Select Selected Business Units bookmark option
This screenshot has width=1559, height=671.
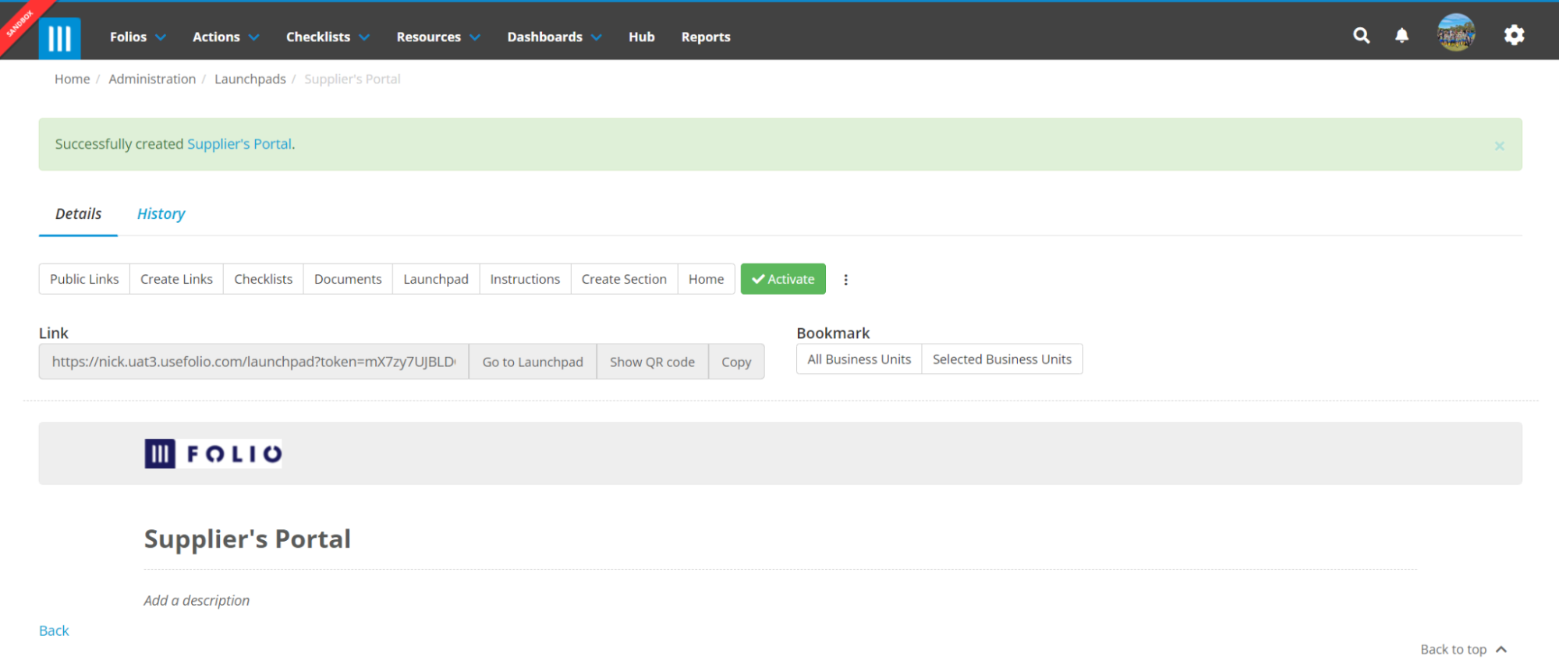coord(1002,359)
